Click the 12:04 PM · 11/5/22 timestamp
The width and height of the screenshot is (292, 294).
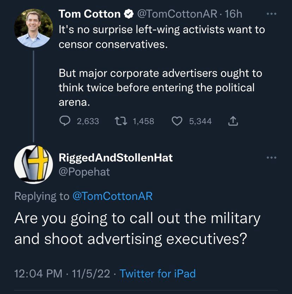coord(62,273)
